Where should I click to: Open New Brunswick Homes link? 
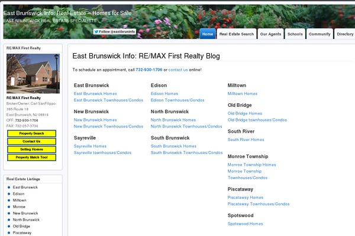pos(95,120)
